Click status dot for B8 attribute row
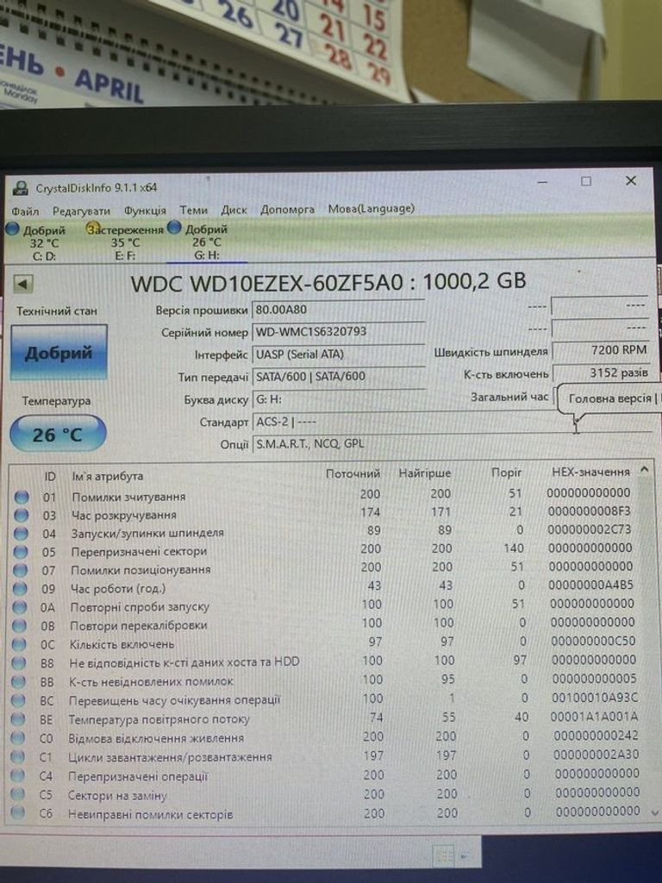 pyautogui.click(x=19, y=663)
